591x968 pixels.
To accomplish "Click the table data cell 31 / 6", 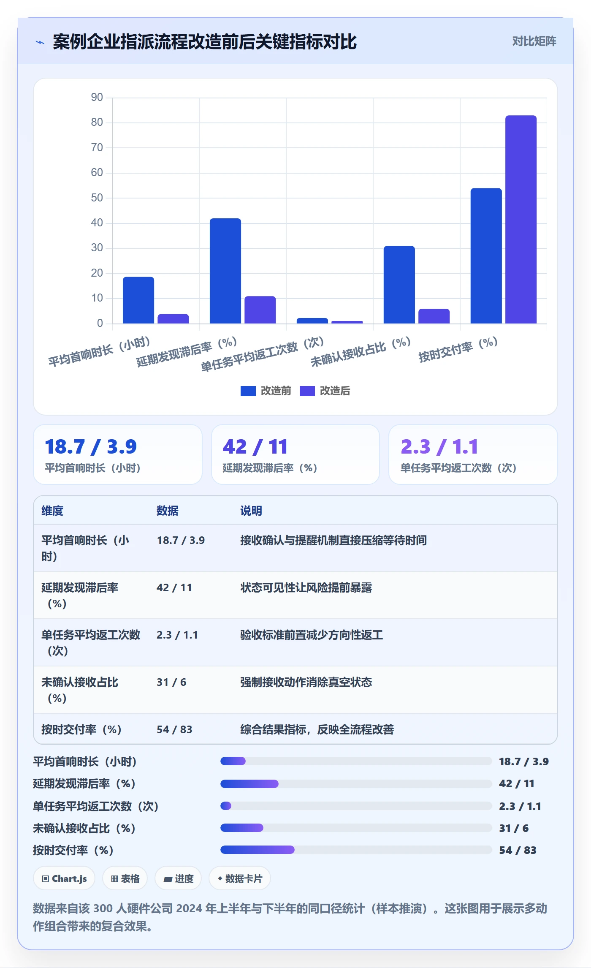I will coord(171,682).
